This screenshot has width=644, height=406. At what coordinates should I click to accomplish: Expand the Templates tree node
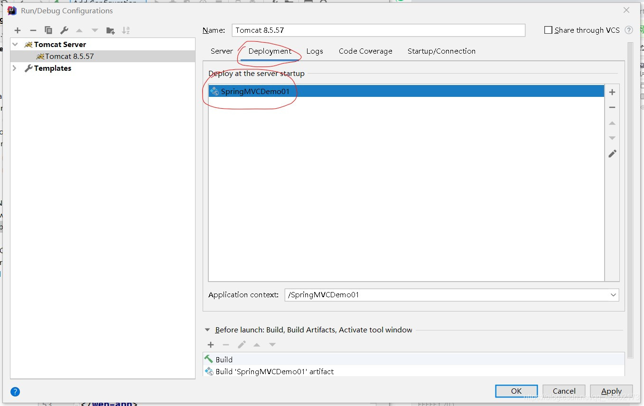click(x=15, y=68)
